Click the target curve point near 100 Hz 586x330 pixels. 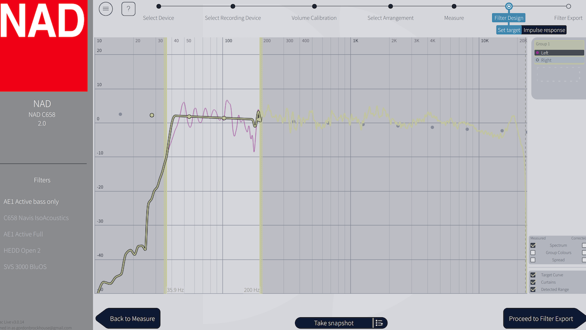tap(224, 118)
